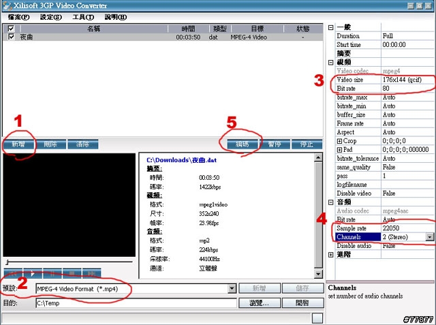Open the 設定(S) menu
Image resolution: width=436 pixels, height=325 pixels.
coord(51,17)
